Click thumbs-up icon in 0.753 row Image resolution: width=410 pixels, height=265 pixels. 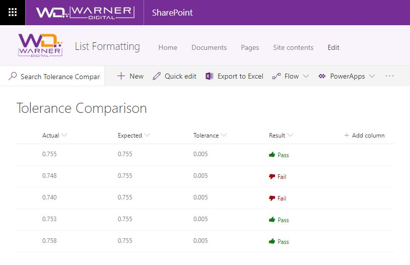point(272,220)
